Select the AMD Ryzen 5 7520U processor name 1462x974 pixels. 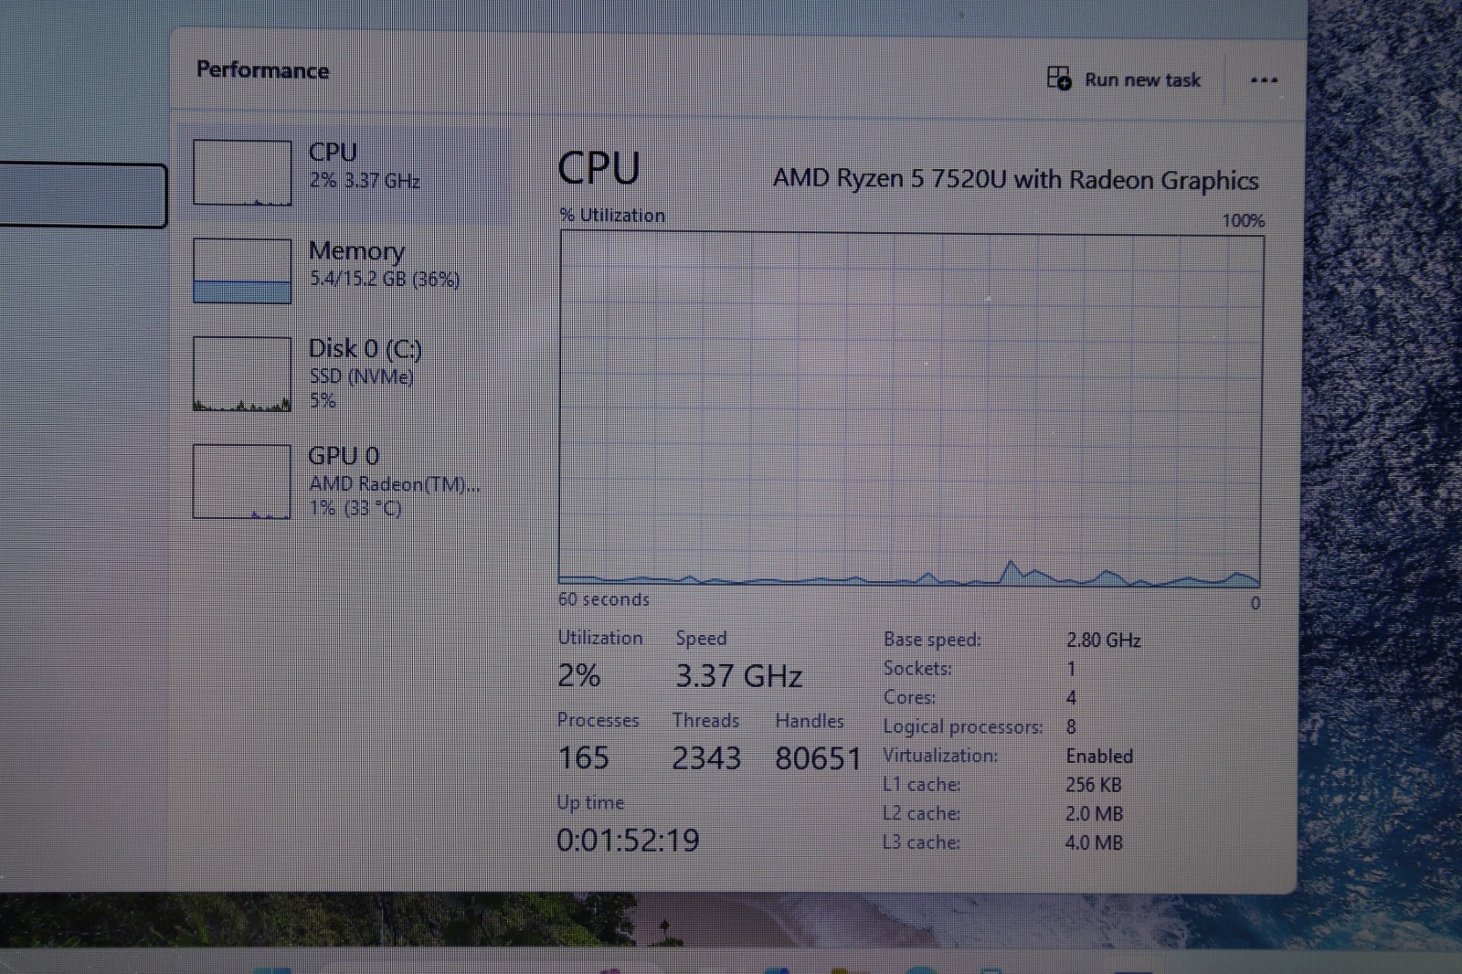pos(1015,179)
